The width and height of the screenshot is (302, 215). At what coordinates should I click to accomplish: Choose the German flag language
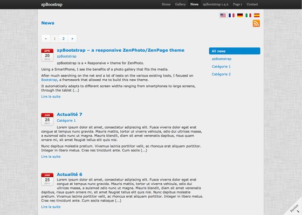pyautogui.click(x=240, y=15)
